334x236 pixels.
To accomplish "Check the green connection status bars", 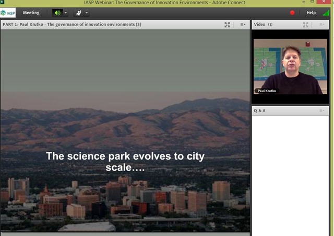I will [x=326, y=13].
